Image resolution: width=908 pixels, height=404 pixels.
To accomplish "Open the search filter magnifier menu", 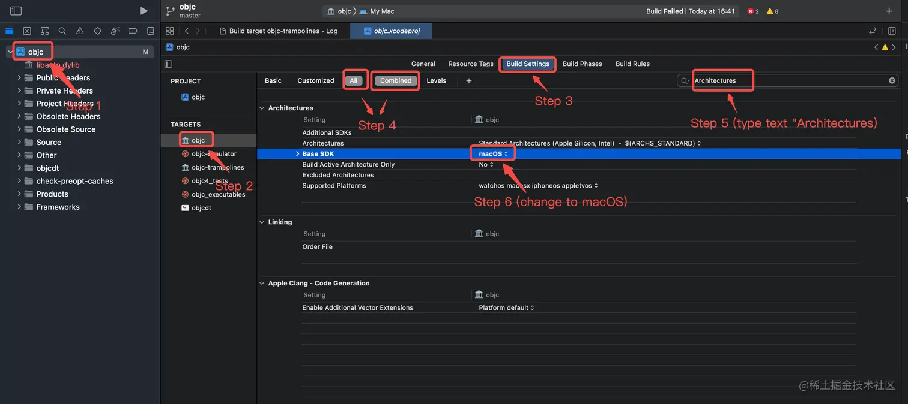I will (x=685, y=80).
